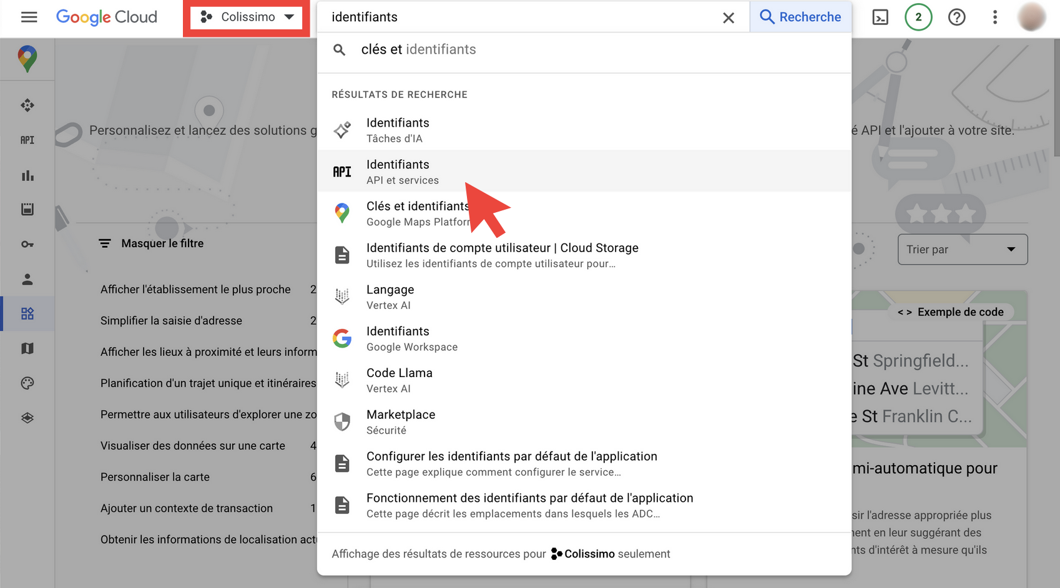Open Code Llama Vertex AI result
This screenshot has width=1060, height=588.
coord(584,380)
